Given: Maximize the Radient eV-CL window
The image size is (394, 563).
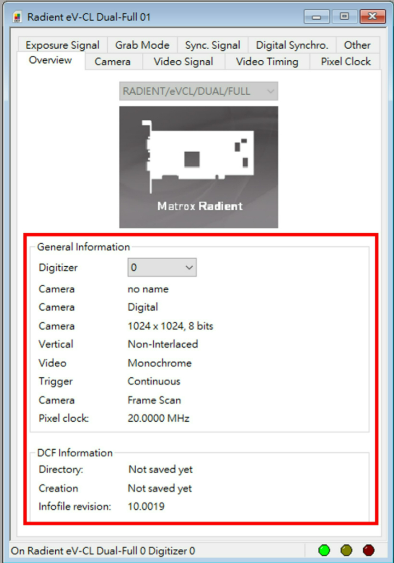Looking at the screenshot, I should click(344, 16).
